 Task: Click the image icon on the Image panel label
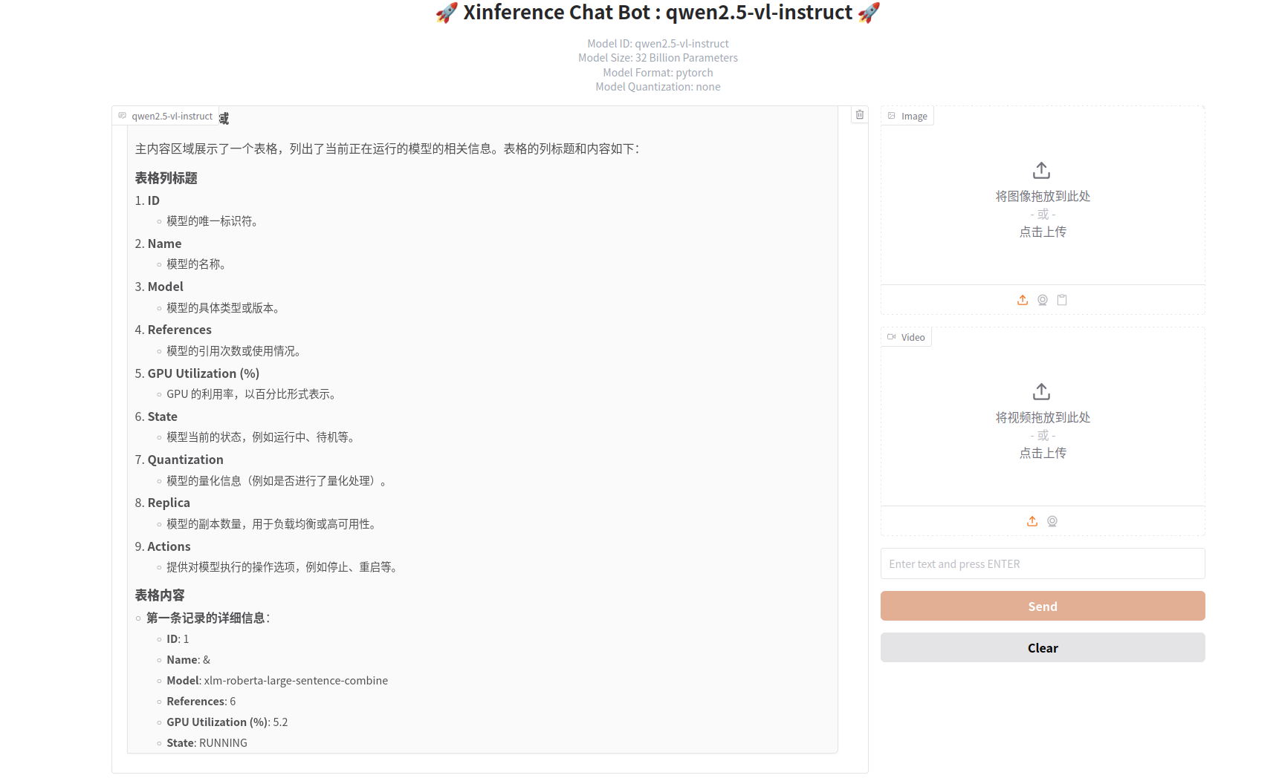point(891,116)
